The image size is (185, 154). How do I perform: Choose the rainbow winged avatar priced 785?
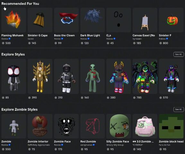pos(145,76)
